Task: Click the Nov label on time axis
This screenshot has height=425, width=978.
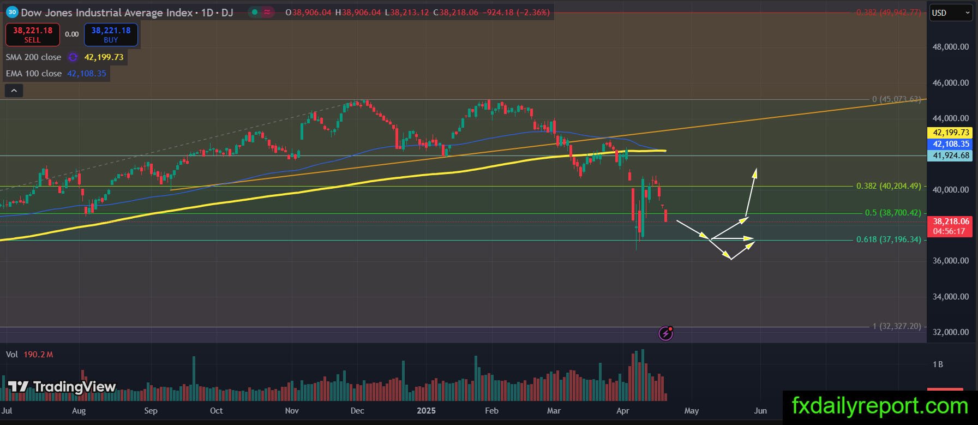Action: pyautogui.click(x=292, y=411)
